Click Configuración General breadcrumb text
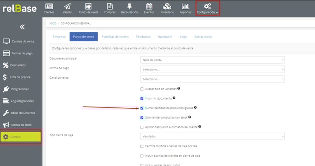315x166 pixels. click(x=76, y=23)
